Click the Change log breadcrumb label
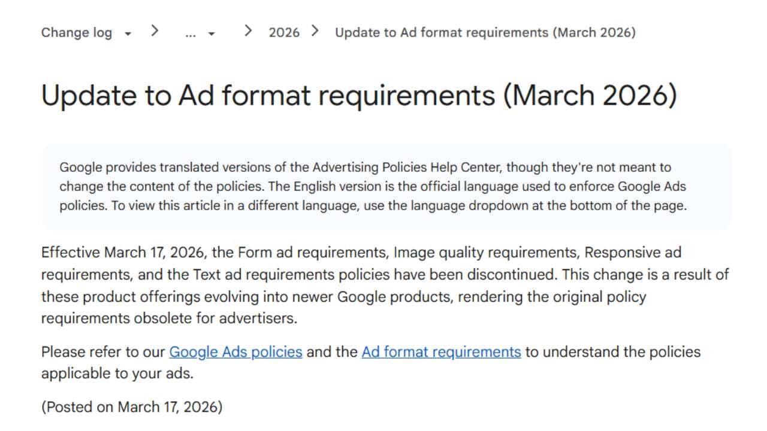 [x=76, y=32]
